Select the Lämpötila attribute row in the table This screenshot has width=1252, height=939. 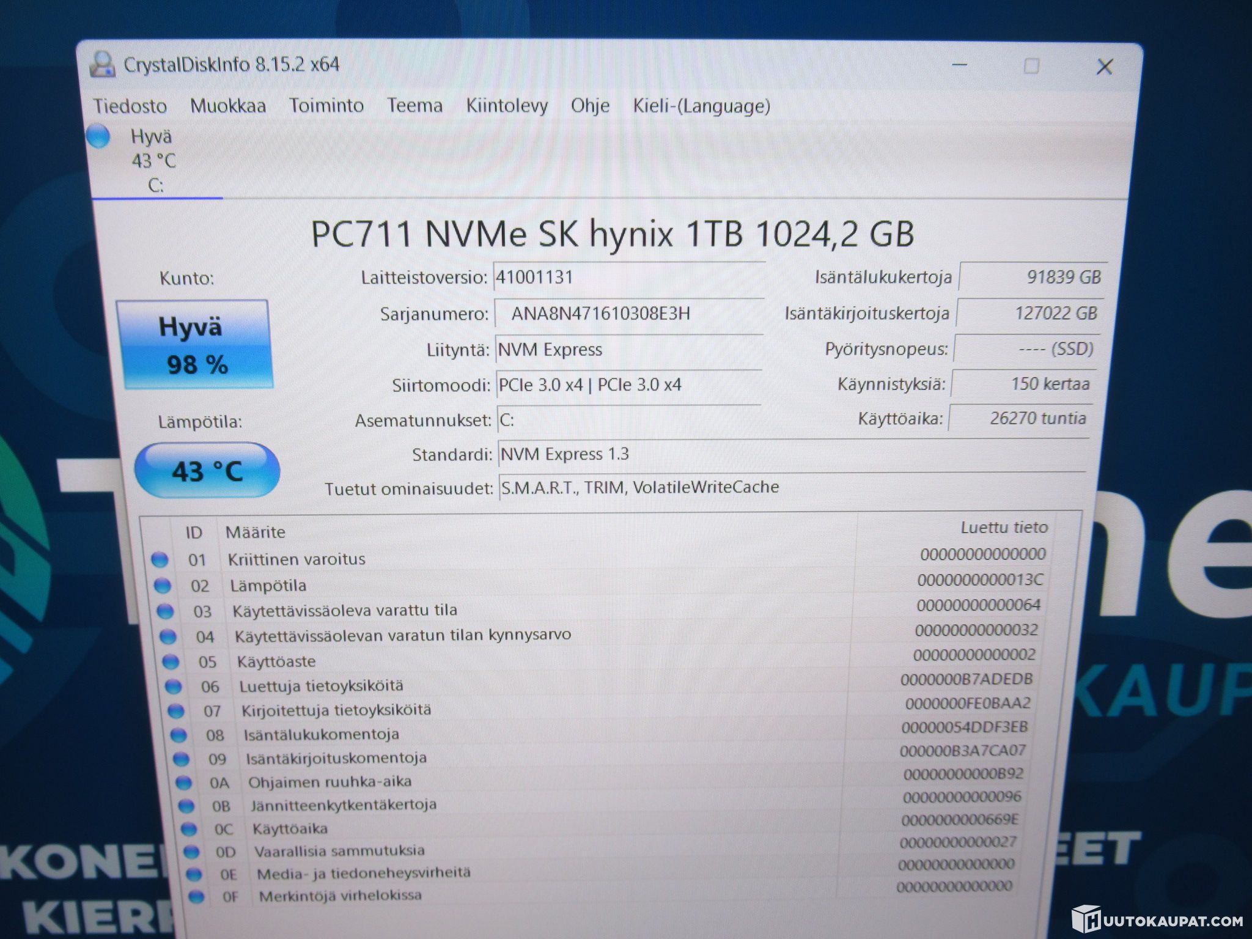point(599,583)
